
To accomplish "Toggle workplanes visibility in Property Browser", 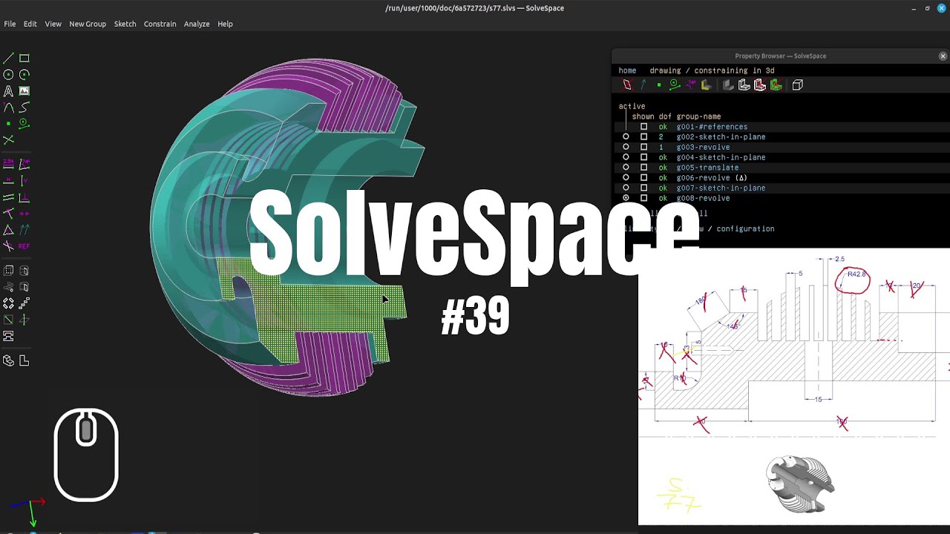I will (627, 85).
